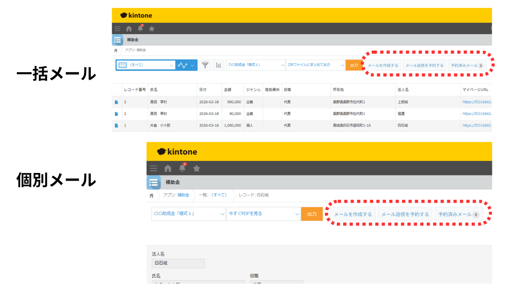The height and width of the screenshot is (289, 514).
Task: Click the favorites star in the navigation bar
Action: 152,28
